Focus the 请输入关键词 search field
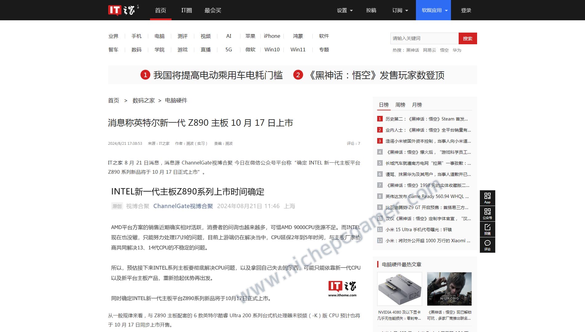 click(424, 38)
